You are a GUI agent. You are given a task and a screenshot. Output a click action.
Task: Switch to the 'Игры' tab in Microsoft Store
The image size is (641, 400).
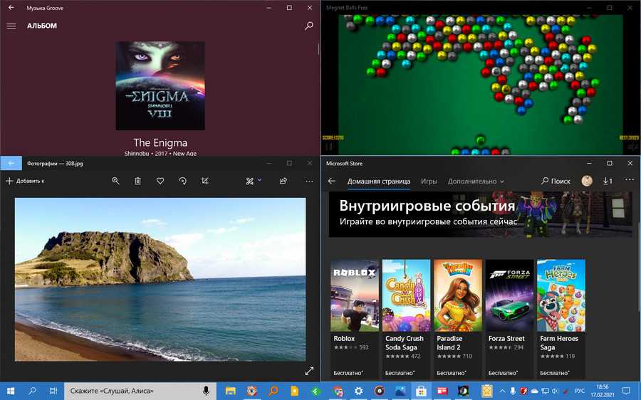(429, 181)
